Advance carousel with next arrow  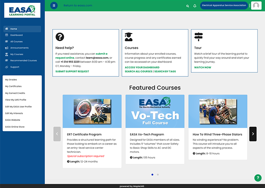(253, 134)
